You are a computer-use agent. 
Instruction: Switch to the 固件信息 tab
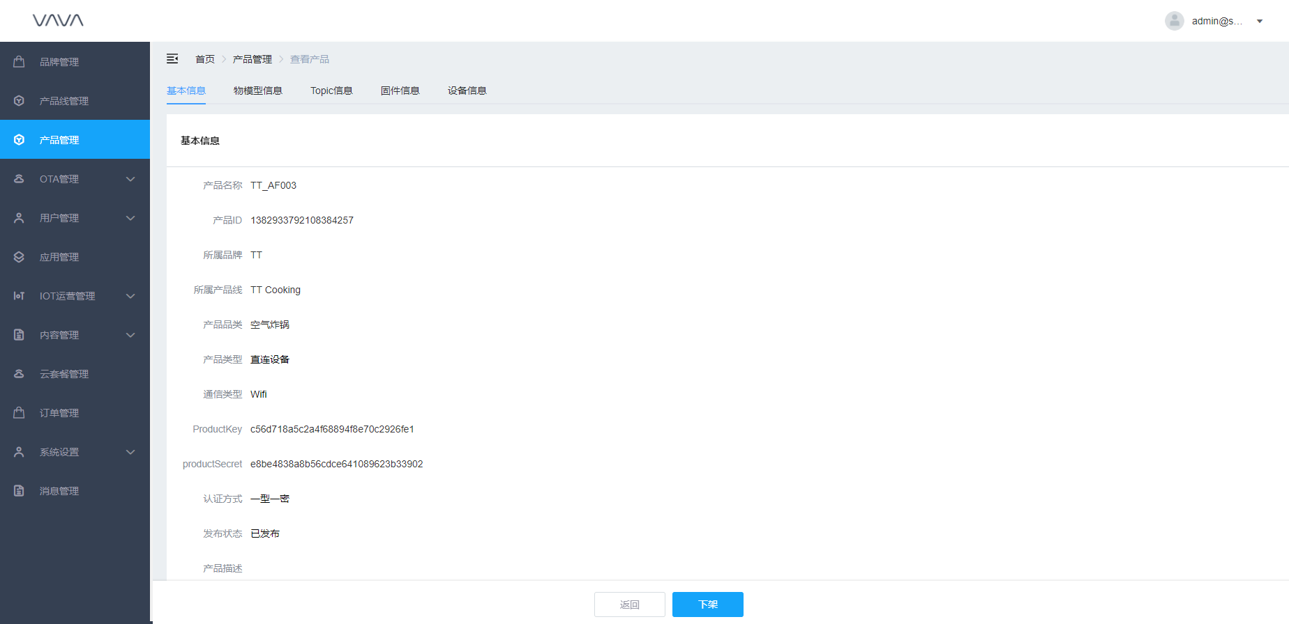(400, 91)
